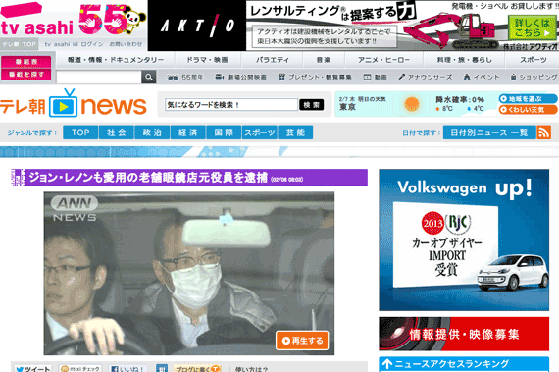Open the 動画 video icon link
The width and height of the screenshot is (559, 372).
click(x=375, y=77)
